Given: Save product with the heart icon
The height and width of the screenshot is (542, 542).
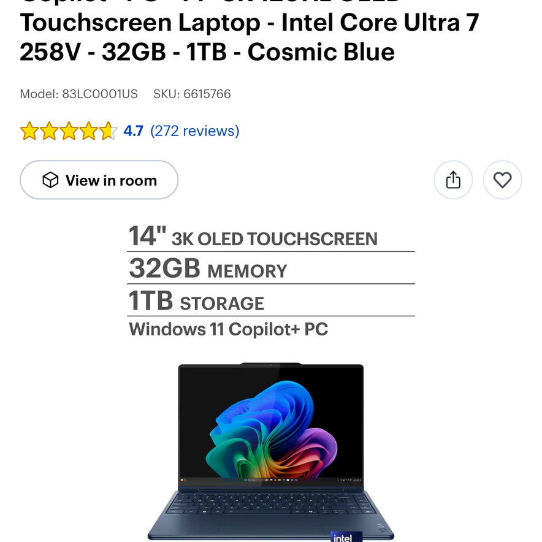Looking at the screenshot, I should pyautogui.click(x=502, y=180).
